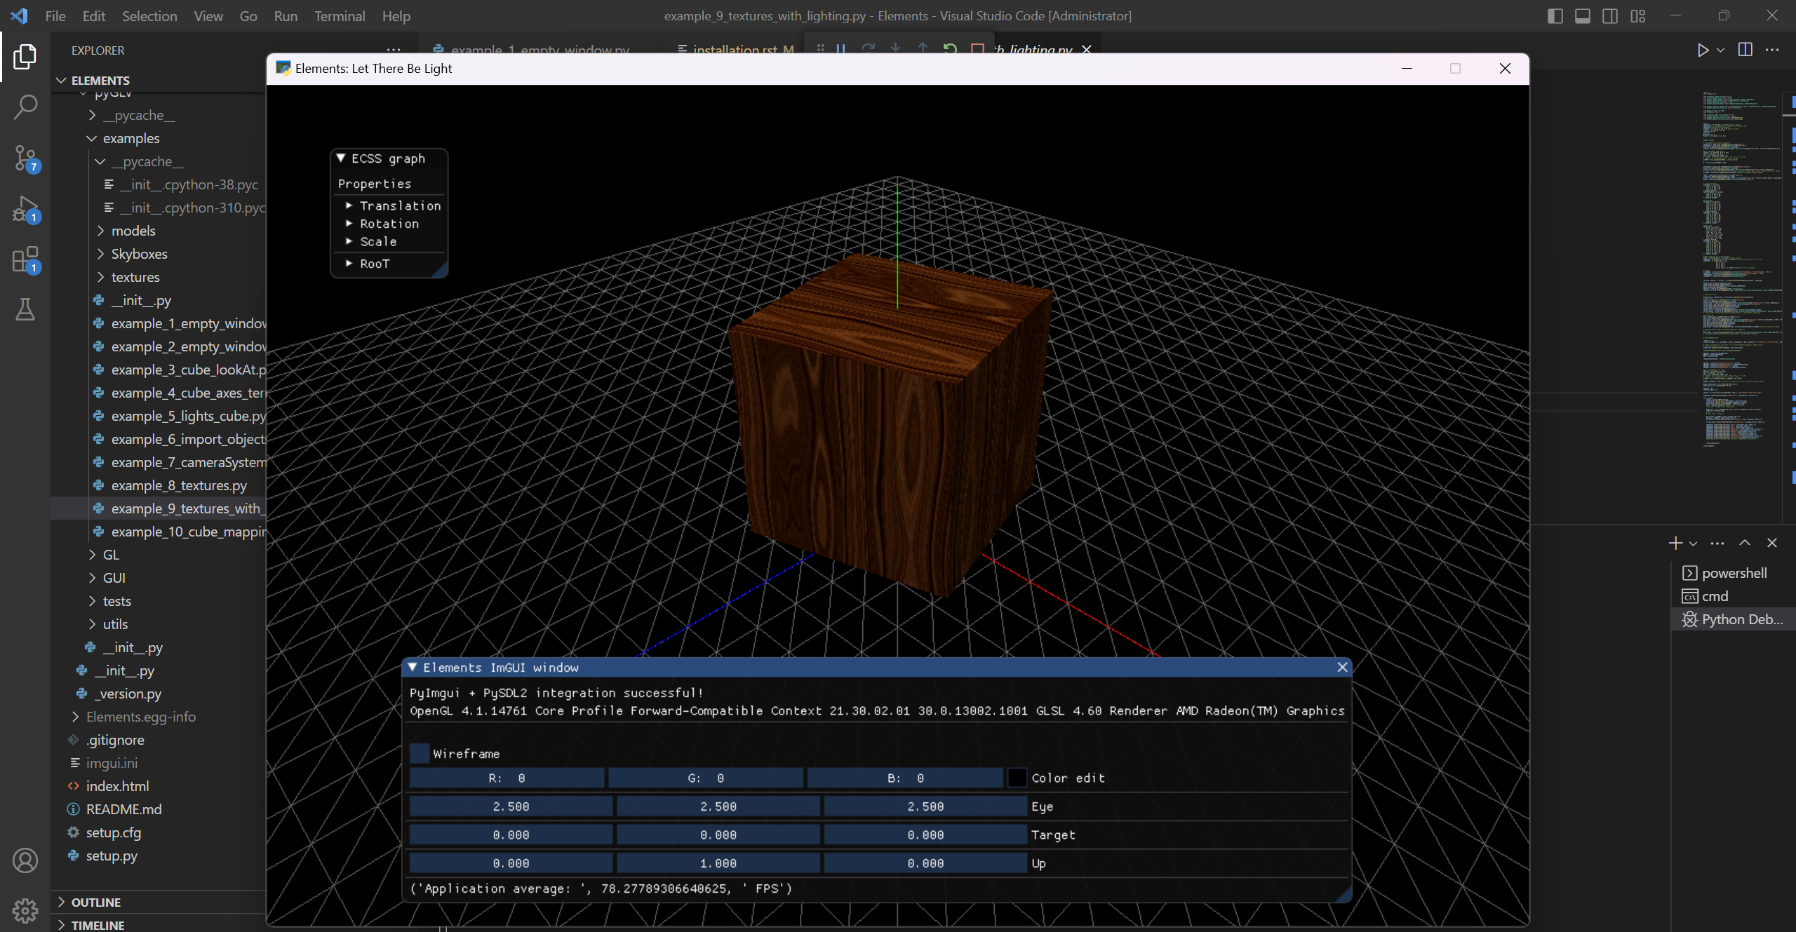Open the terminal panel ellipsis menu
The height and width of the screenshot is (932, 1796).
1717,543
